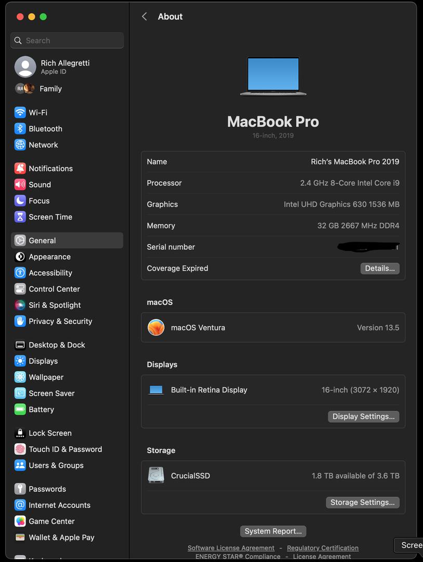Select the General sidebar item
The height and width of the screenshot is (562, 423).
(x=67, y=240)
